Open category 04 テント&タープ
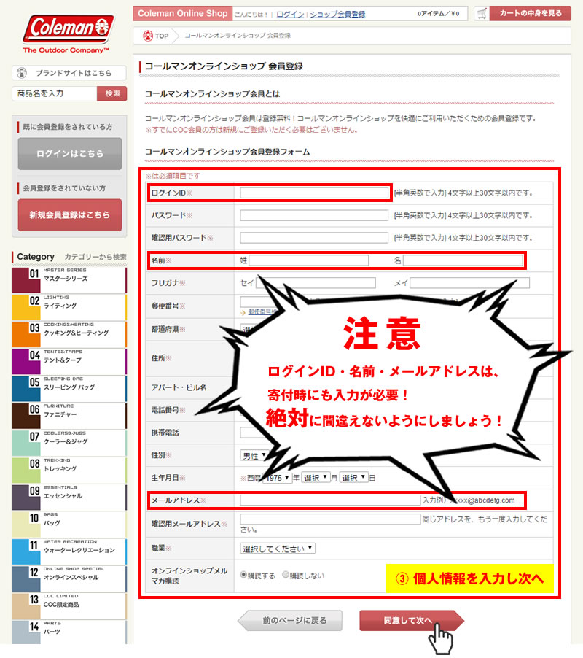583x658 pixels. tap(69, 362)
